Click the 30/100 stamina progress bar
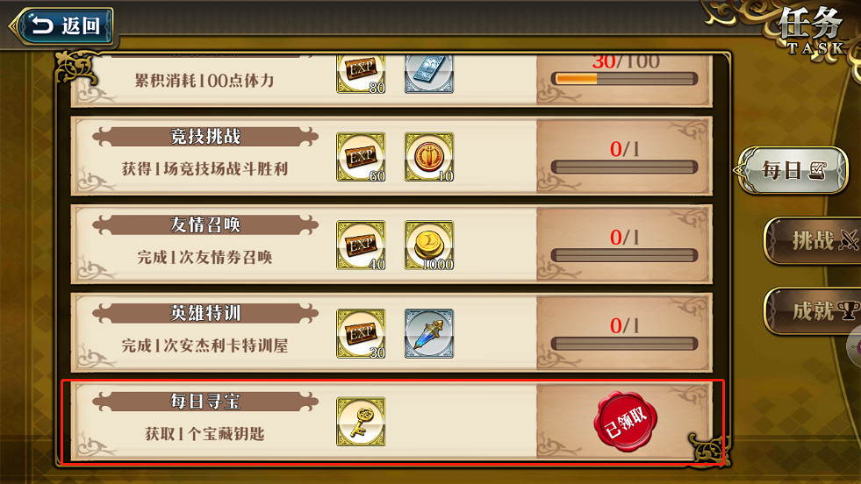861x484 pixels. (624, 79)
